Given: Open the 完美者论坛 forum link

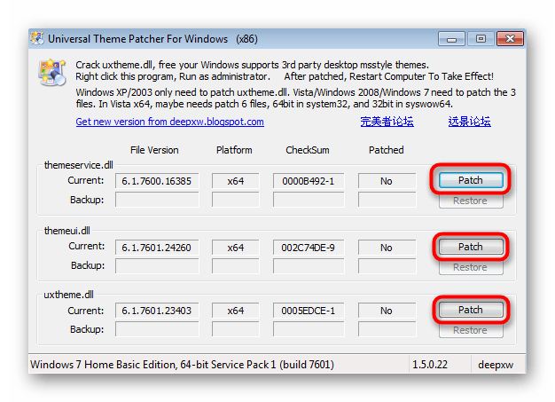Looking at the screenshot, I should point(387,122).
